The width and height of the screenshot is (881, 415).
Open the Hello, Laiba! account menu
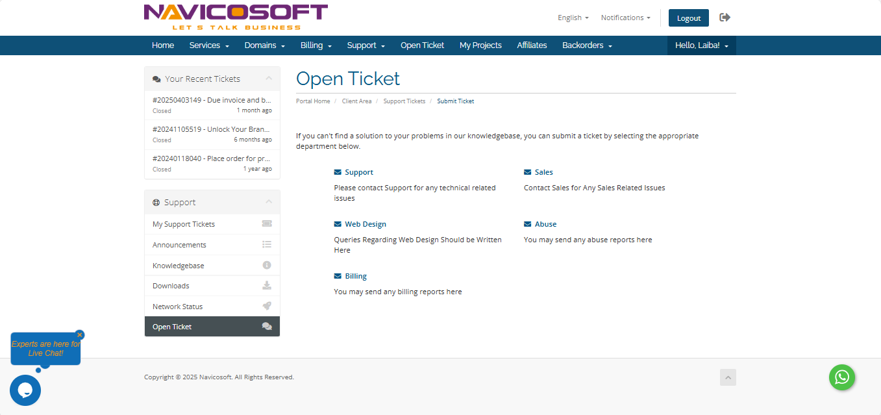[x=701, y=45]
